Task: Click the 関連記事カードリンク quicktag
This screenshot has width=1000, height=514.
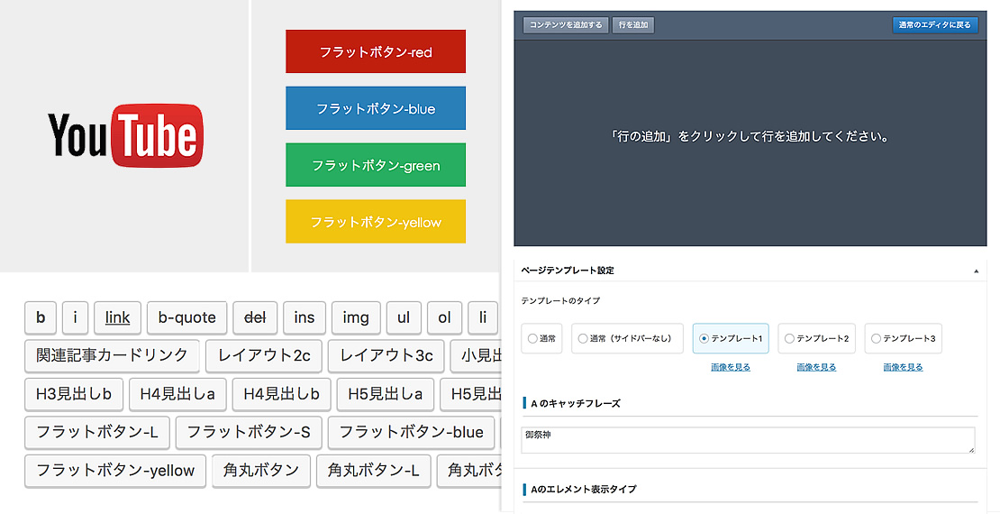Action: [x=113, y=355]
